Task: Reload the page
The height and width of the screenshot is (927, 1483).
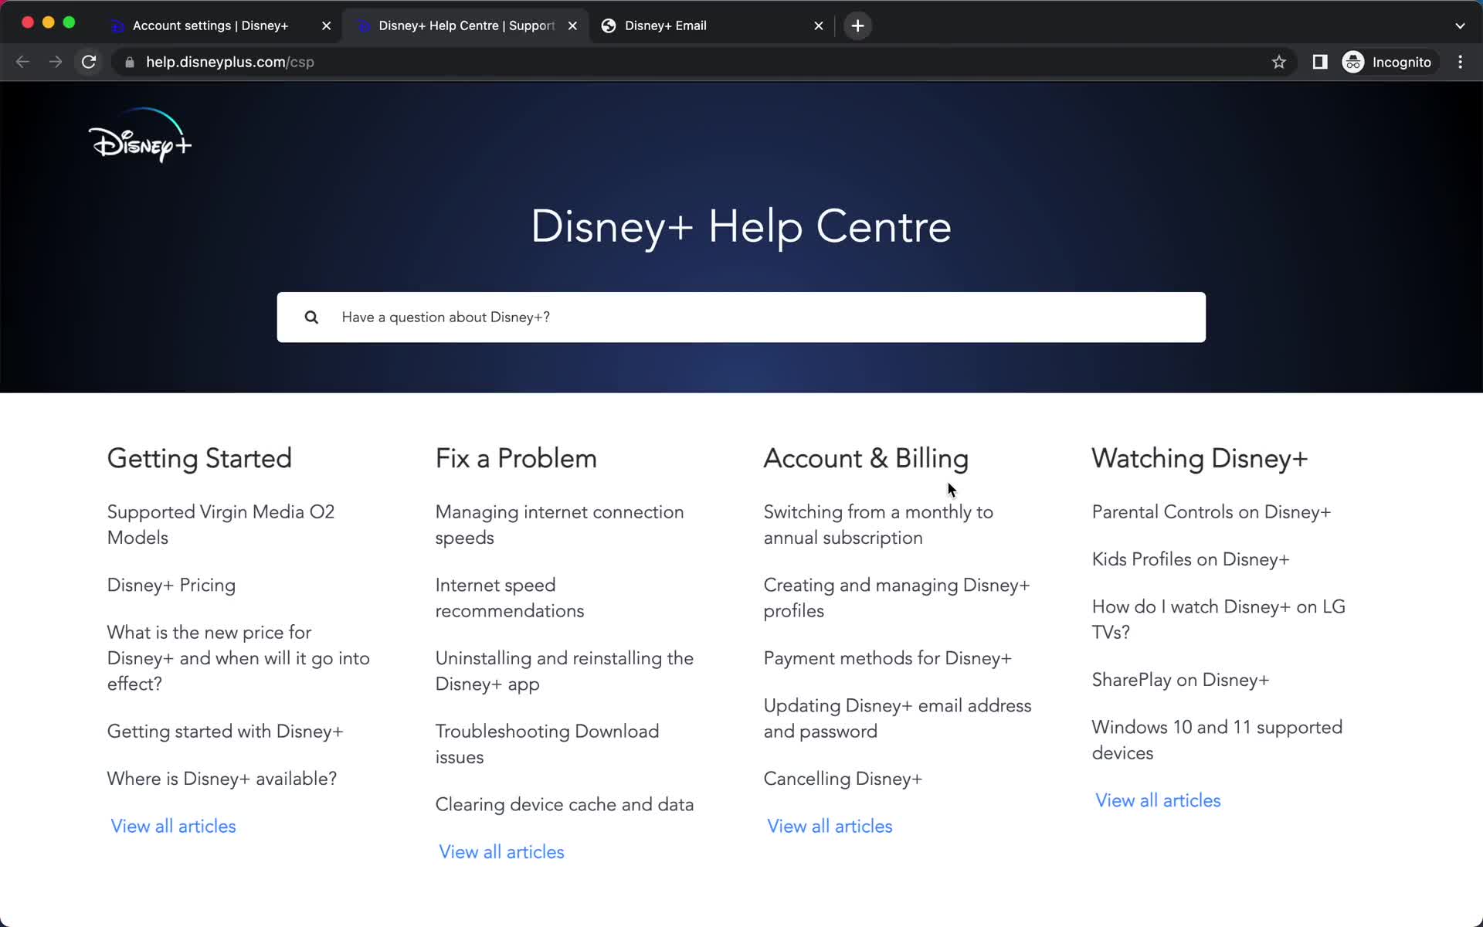Action: point(89,62)
